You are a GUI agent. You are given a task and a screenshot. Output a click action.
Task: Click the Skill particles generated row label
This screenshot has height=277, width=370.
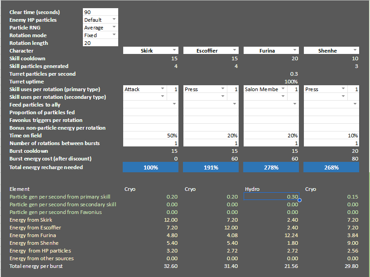(x=38, y=66)
